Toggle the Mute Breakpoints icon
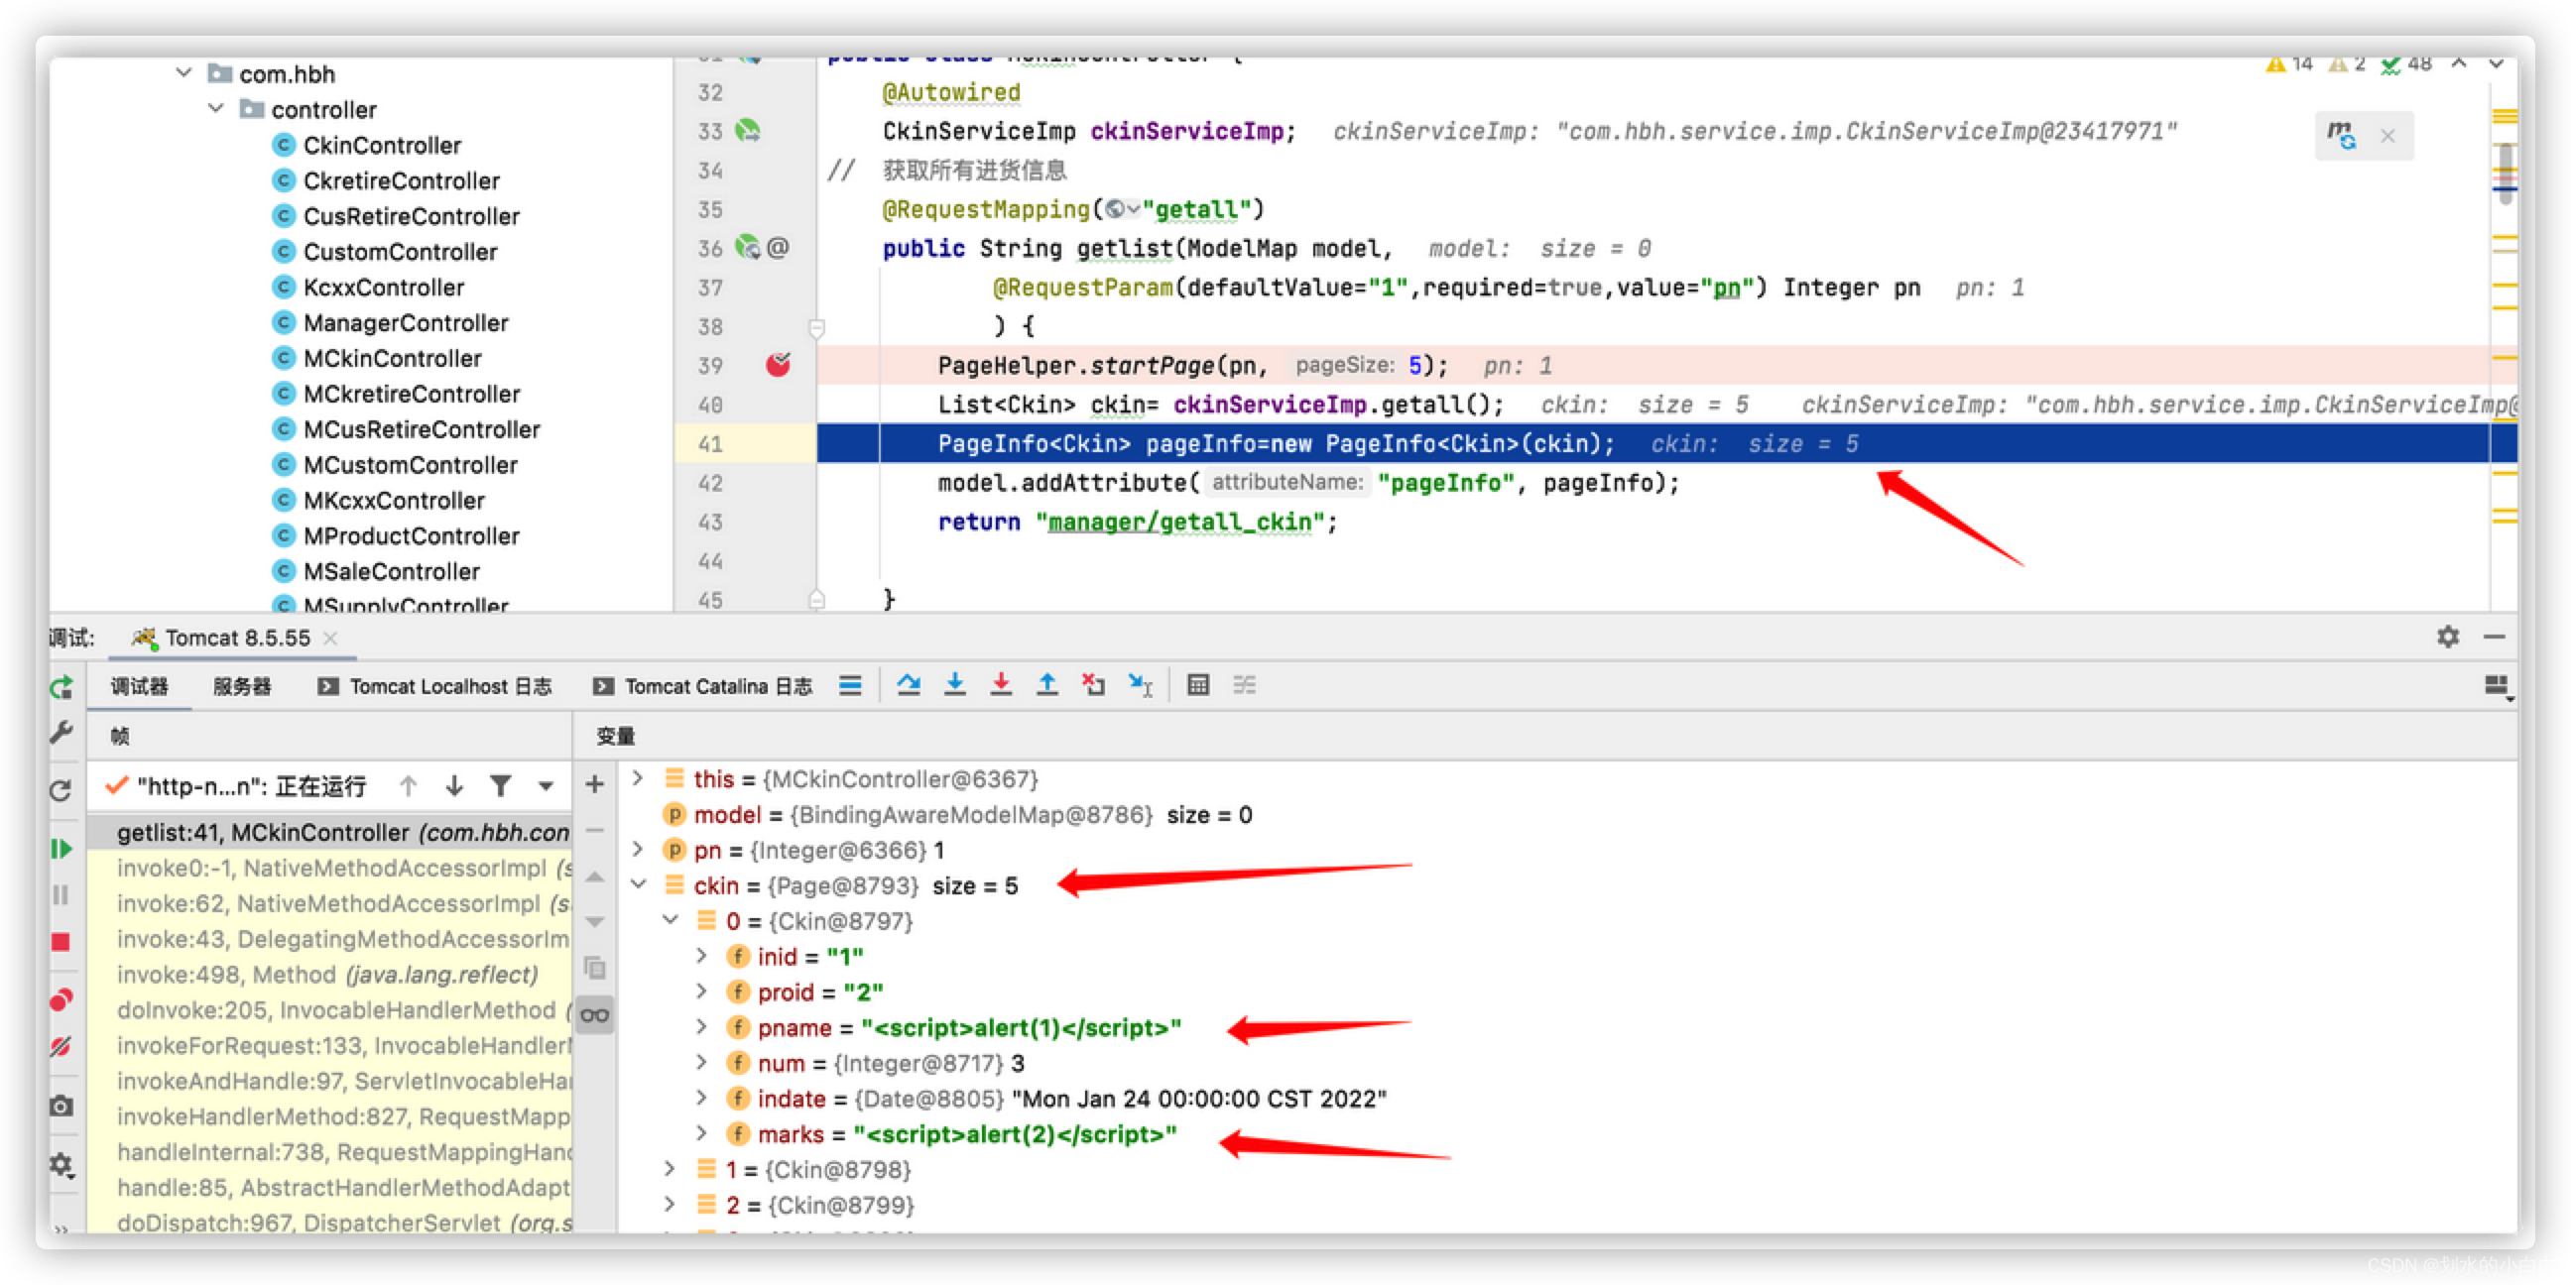This screenshot has width=2571, height=1285. (x=61, y=1046)
